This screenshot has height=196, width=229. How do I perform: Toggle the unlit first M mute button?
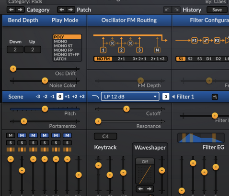[11, 135]
